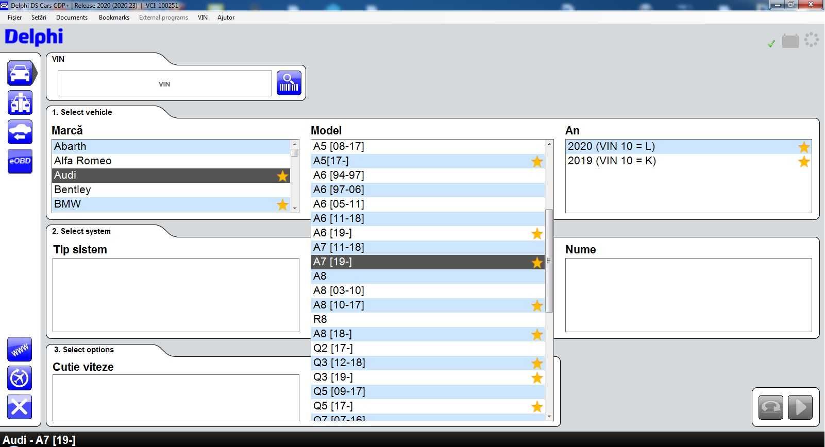Click the play arrow next button
Screen dimensions: 825x447
[x=800, y=407]
